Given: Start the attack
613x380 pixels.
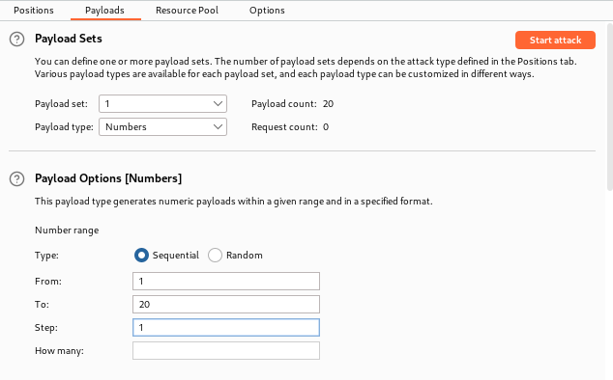Looking at the screenshot, I should 555,41.
